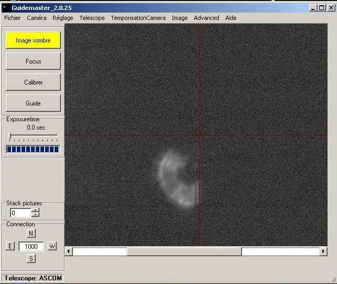Open the Réglage menu

[63, 18]
